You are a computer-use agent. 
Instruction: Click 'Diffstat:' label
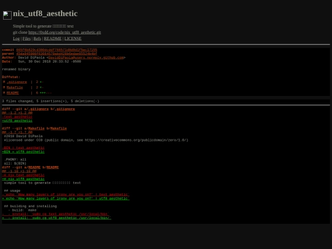[11, 77]
